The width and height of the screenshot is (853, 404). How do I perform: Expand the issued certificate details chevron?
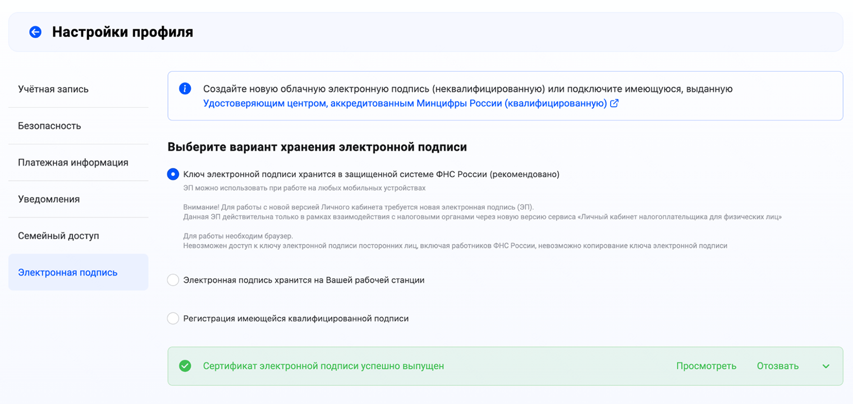pos(826,365)
